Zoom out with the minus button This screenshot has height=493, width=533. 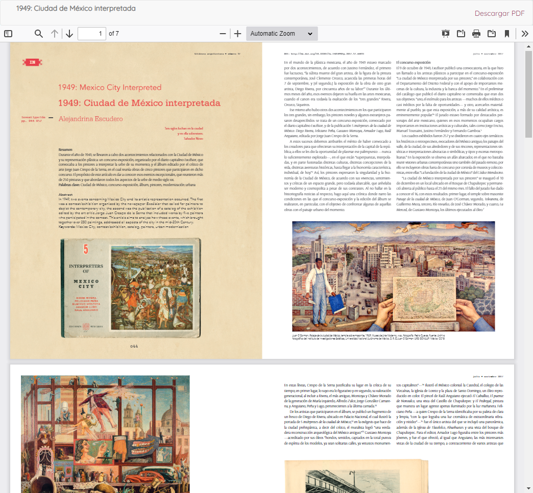[x=223, y=34]
